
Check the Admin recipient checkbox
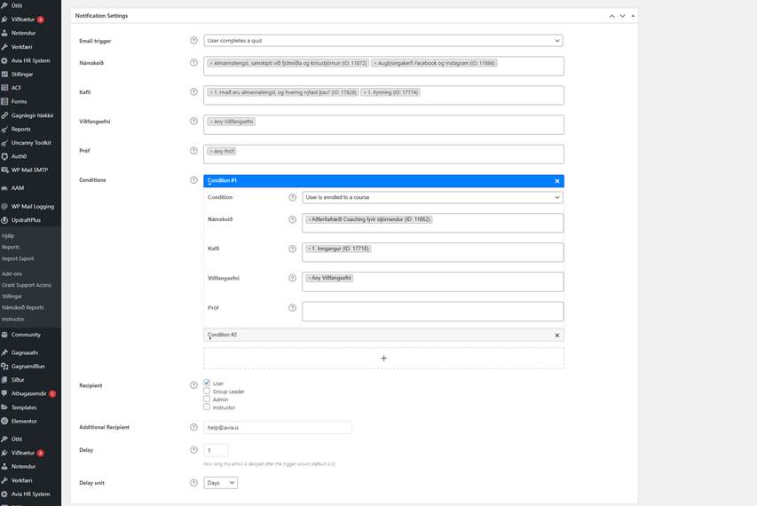pos(207,399)
